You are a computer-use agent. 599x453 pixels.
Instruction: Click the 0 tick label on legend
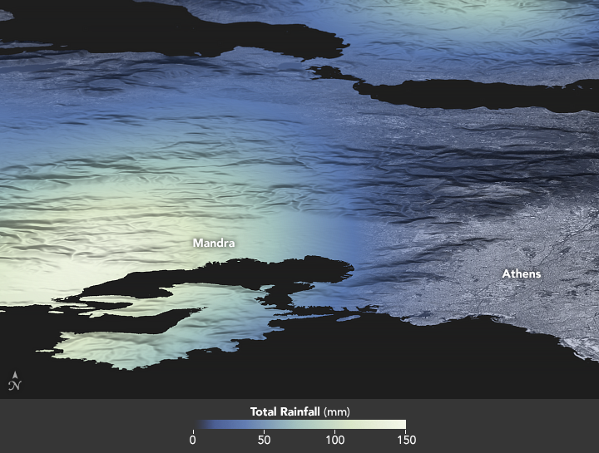point(193,439)
